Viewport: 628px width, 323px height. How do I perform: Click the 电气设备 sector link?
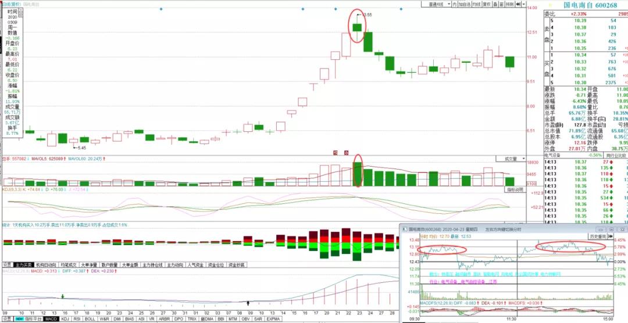click(x=552, y=155)
